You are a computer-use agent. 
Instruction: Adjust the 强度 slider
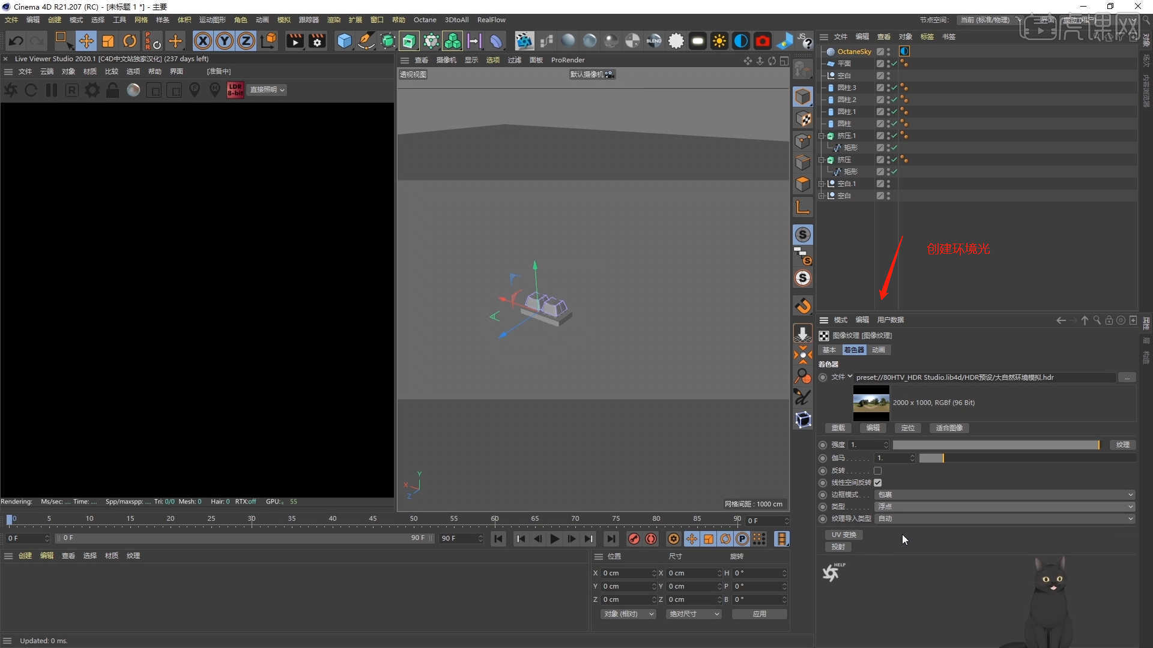point(996,445)
